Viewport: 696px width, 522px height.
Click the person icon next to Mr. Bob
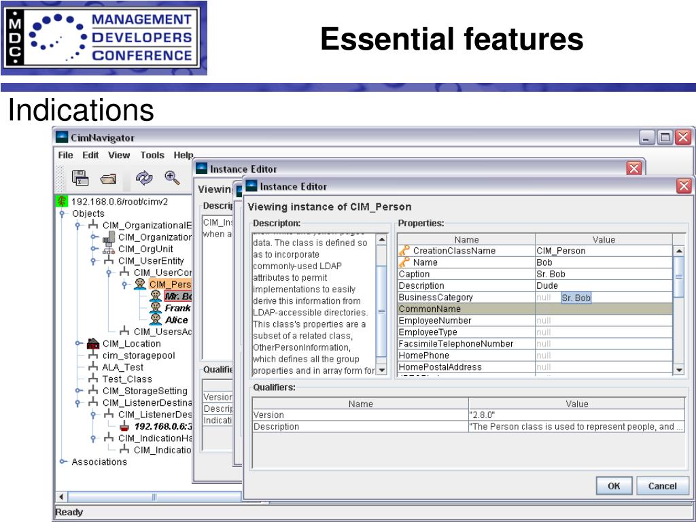click(156, 296)
